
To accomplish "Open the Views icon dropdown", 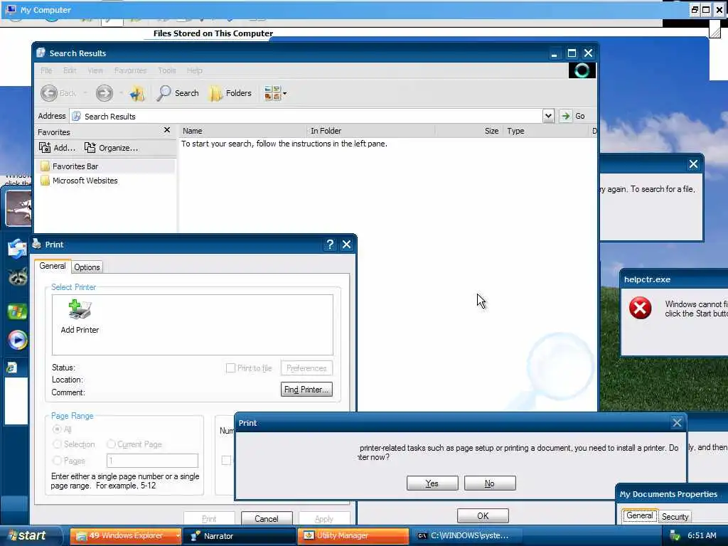I will tap(275, 93).
